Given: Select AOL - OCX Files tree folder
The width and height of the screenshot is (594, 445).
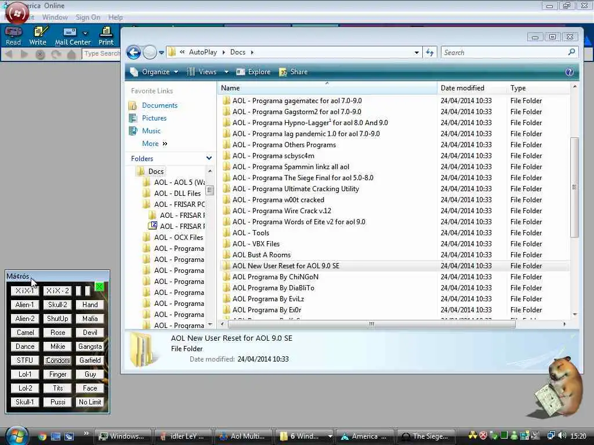Looking at the screenshot, I should click(179, 238).
